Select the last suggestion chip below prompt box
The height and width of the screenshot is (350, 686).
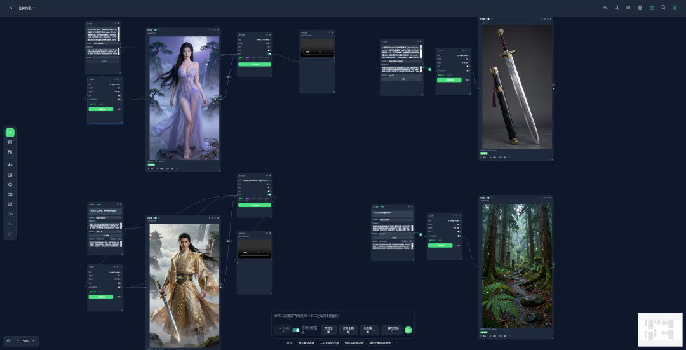(x=380, y=343)
